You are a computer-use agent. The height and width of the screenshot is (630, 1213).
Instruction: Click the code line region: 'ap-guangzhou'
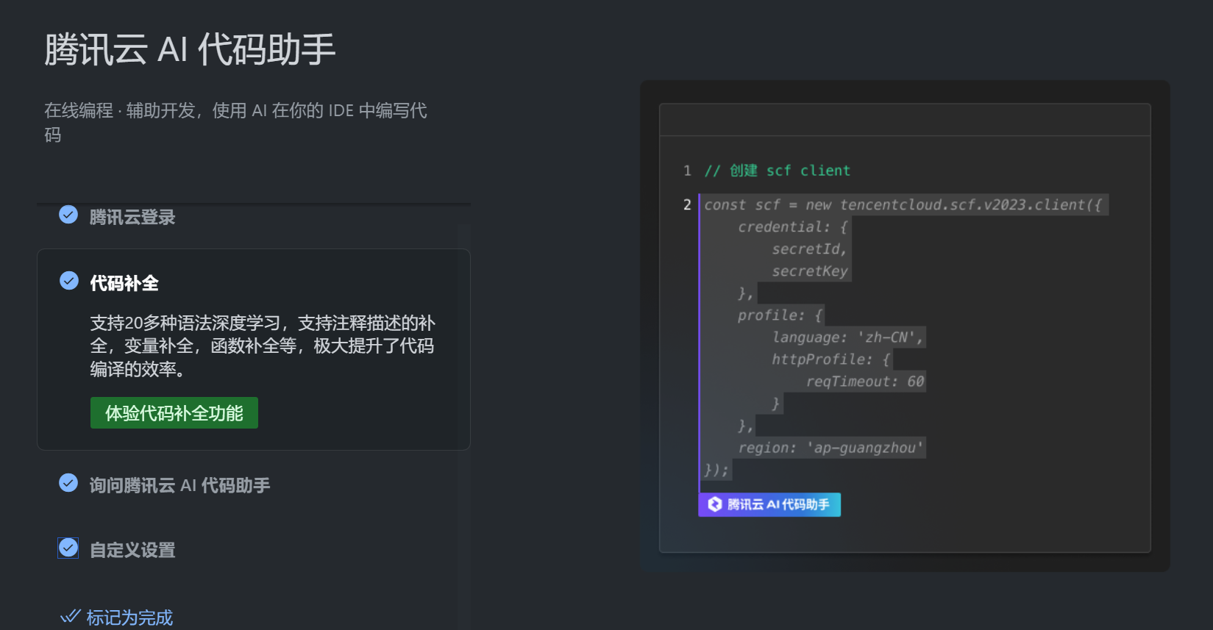[830, 448]
